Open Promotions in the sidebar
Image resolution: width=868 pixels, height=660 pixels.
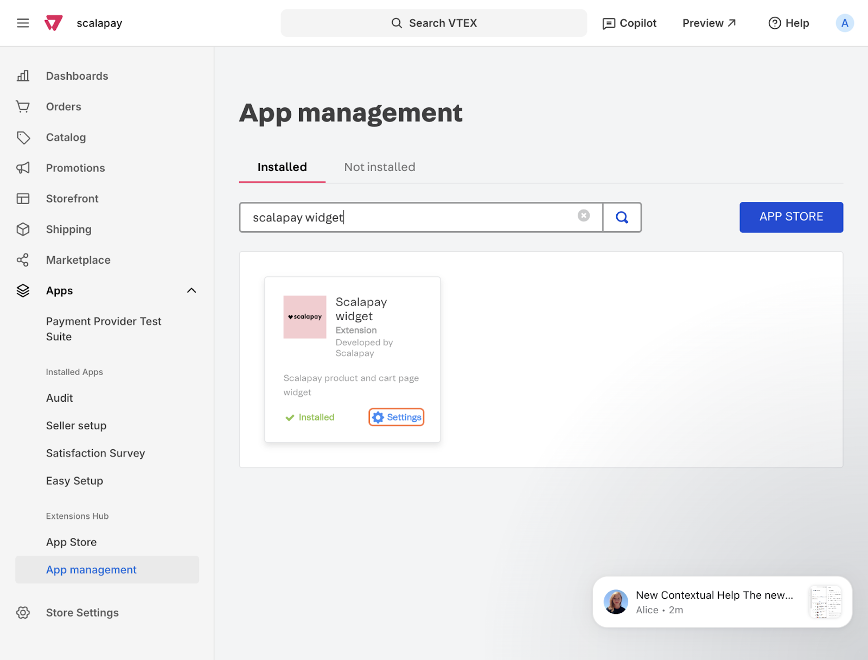[75, 168]
